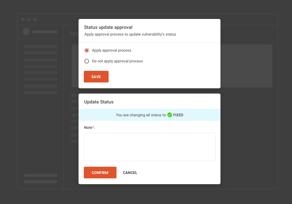Click the SAVE button
This screenshot has height=204, width=292.
pos(96,76)
